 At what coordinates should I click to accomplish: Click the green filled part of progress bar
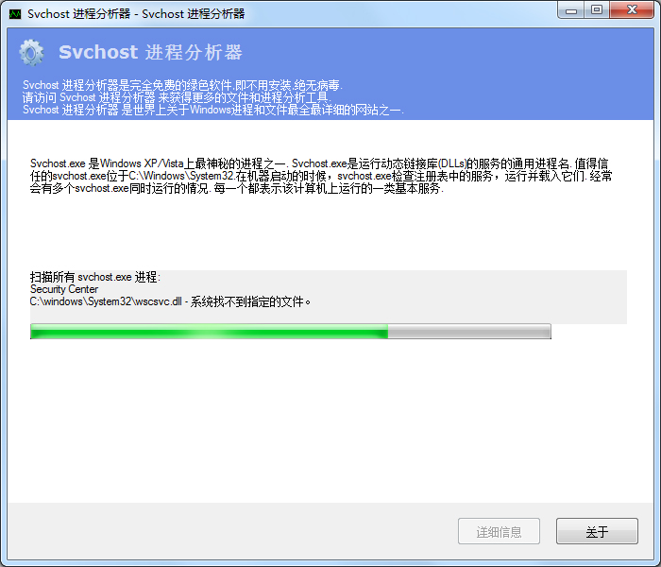(x=209, y=331)
